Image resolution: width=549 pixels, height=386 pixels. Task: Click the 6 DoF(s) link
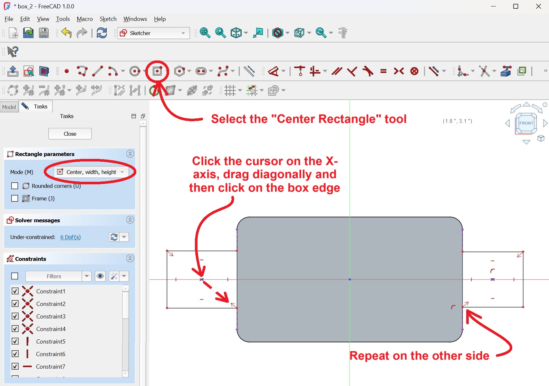tap(71, 237)
